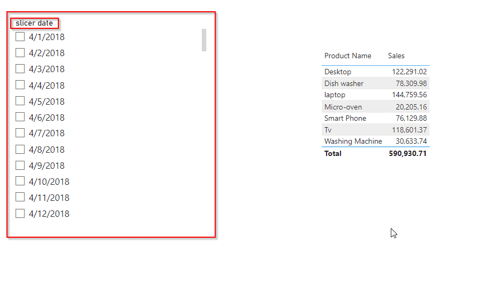The width and height of the screenshot is (500, 289).
Task: Click sales value 78,309.98
Action: (411, 83)
